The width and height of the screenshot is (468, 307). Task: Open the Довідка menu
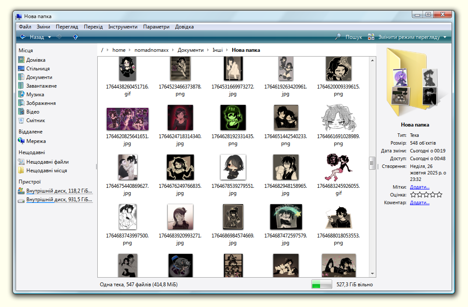(x=184, y=27)
